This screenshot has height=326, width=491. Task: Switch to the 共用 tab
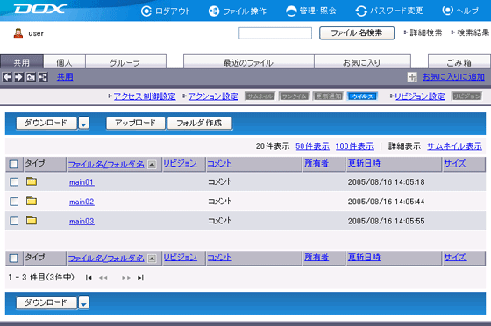tap(22, 62)
